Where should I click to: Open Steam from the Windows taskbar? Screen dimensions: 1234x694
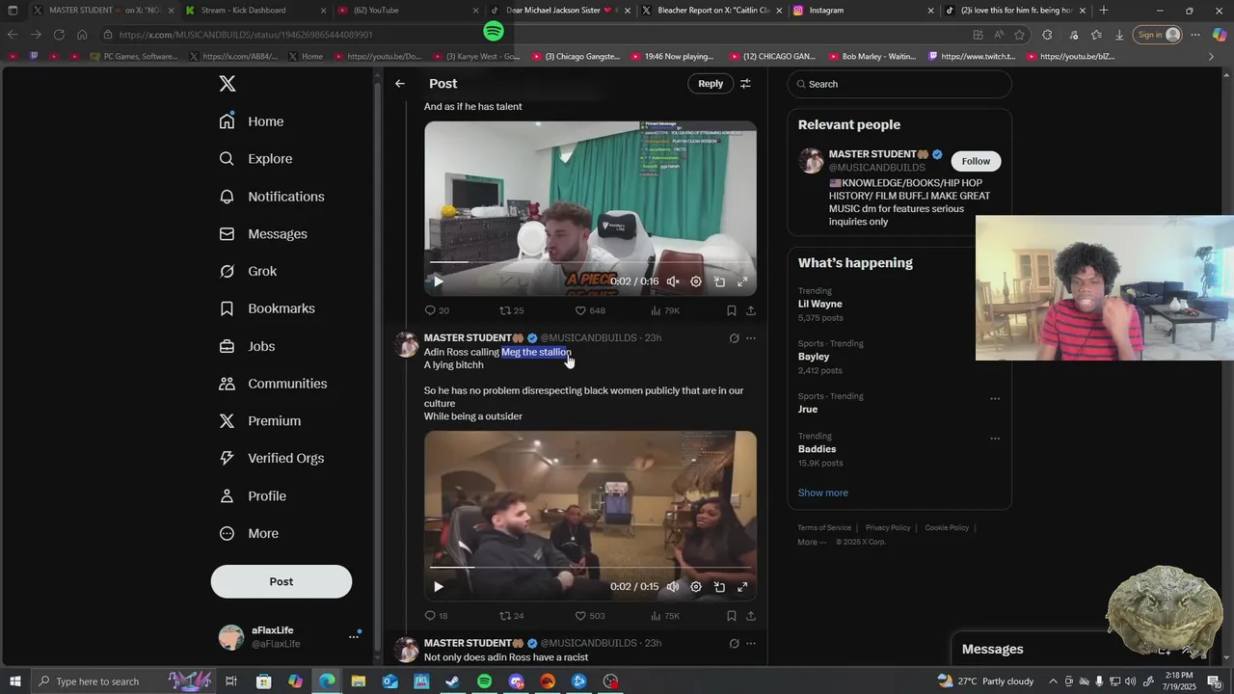(x=452, y=681)
